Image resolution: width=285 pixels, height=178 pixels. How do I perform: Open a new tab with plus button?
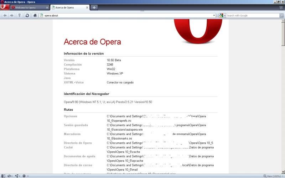point(94,7)
